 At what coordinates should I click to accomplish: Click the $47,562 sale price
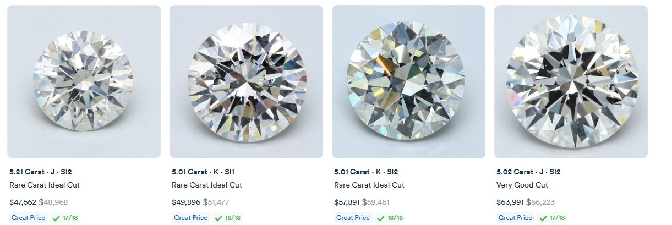[x=23, y=202]
